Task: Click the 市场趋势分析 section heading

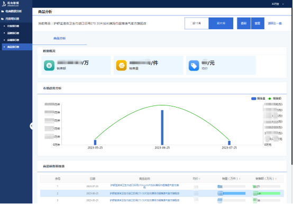Action: point(52,88)
